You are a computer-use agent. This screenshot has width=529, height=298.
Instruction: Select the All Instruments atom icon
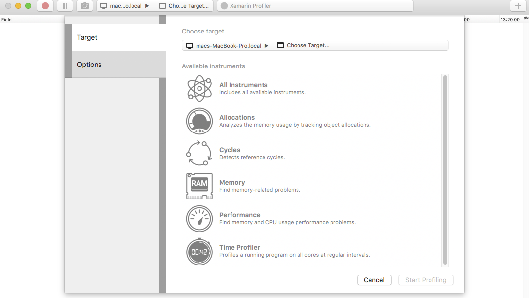(x=199, y=89)
